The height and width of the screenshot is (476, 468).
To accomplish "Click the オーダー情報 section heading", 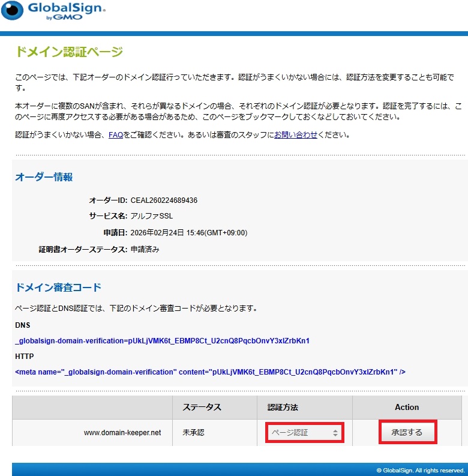I will coord(44,177).
